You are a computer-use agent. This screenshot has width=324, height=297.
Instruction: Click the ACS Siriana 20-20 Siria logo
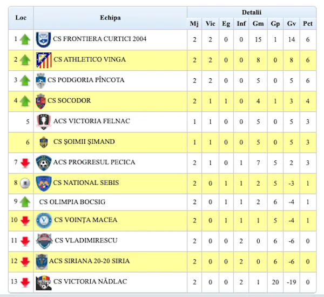(x=41, y=261)
